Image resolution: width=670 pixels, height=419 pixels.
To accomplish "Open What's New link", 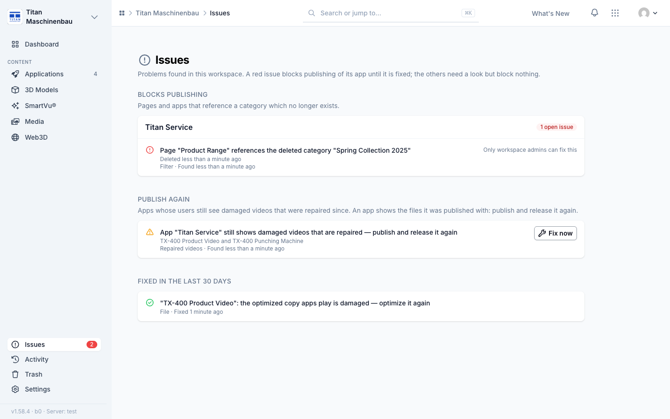I will (x=550, y=14).
